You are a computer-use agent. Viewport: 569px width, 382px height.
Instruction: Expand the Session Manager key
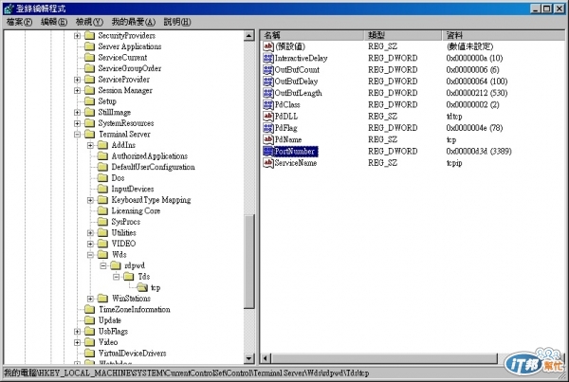pos(78,91)
